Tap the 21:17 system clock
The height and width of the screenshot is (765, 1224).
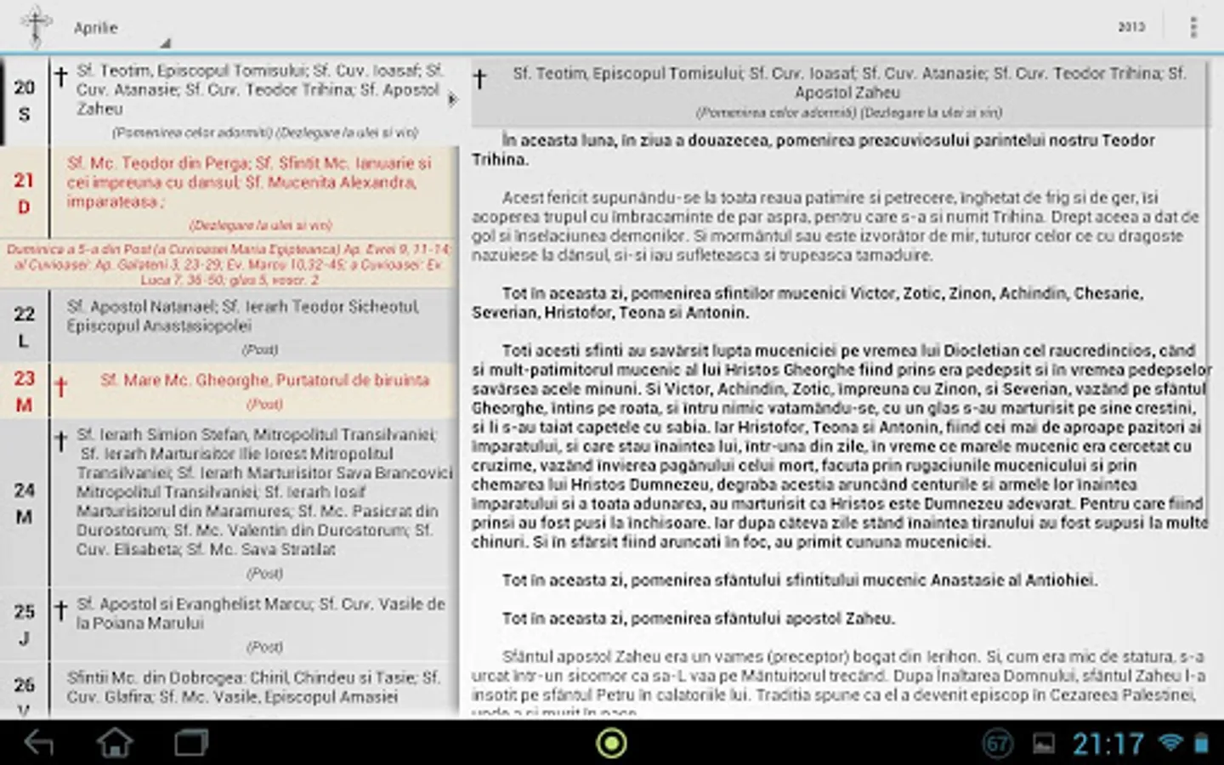click(x=1108, y=745)
